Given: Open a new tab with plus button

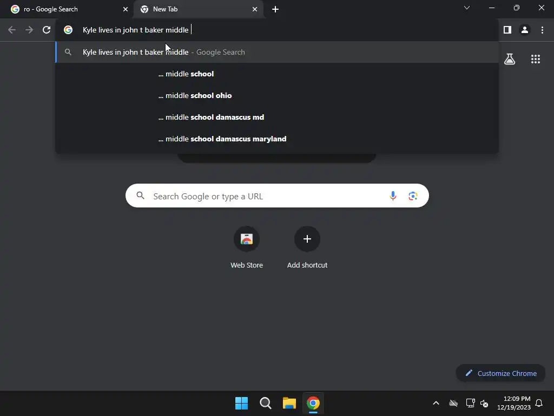Looking at the screenshot, I should point(275,9).
